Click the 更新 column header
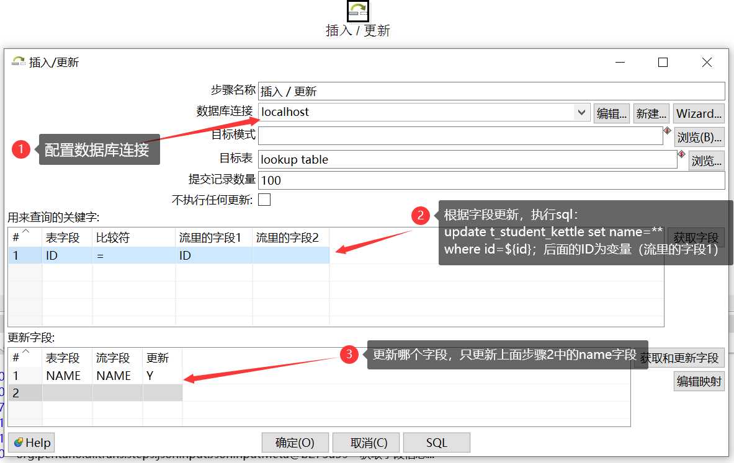 [162, 358]
